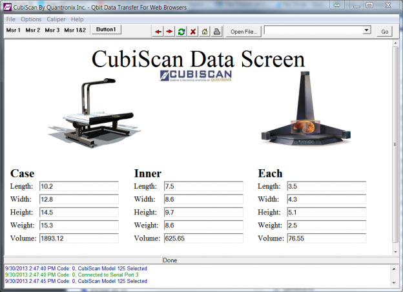403x292 pixels.
Task: Click the forward arrow navigation icon
Action: point(170,31)
